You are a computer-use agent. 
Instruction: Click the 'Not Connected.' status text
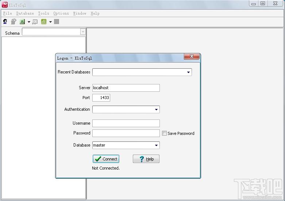coord(106,168)
